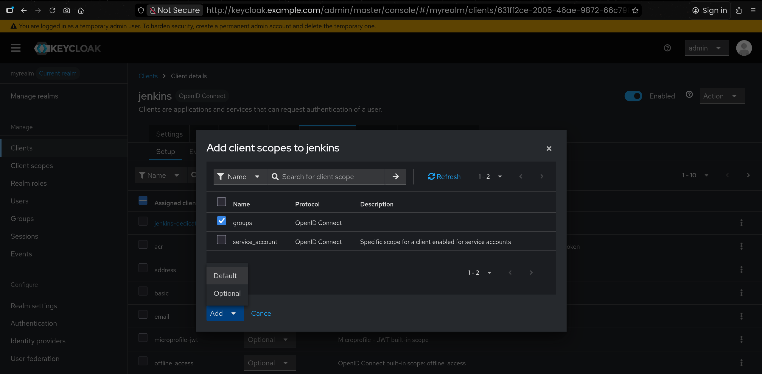Bookmark page with star icon
This screenshot has height=374, width=762.
[635, 10]
